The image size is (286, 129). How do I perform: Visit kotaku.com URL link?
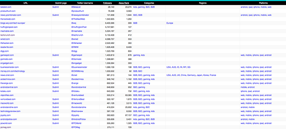pyautogui.click(x=6, y=91)
